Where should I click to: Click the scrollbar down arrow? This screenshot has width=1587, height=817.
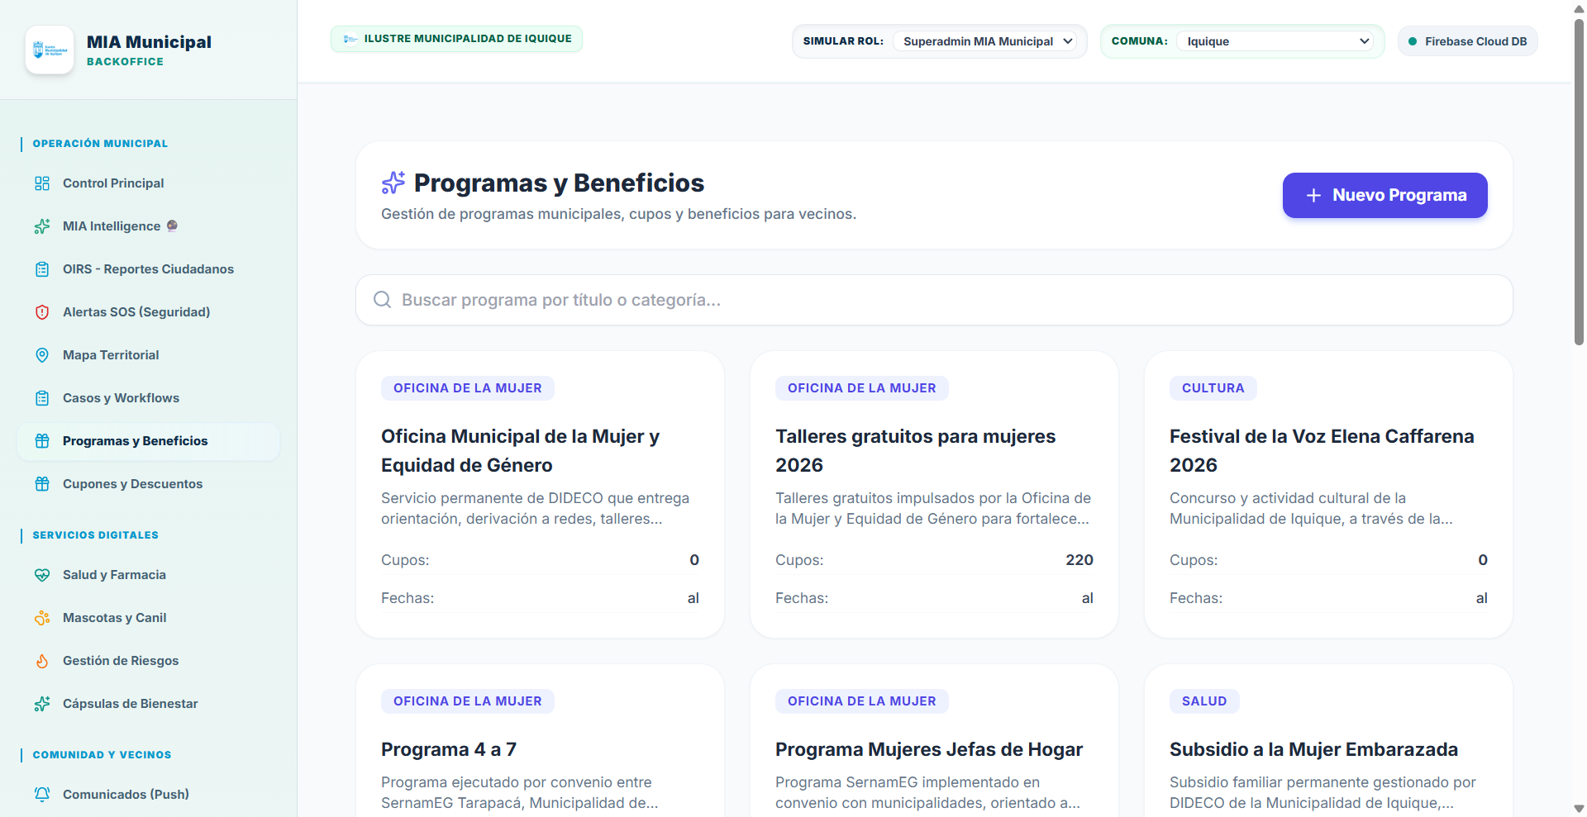[x=1579, y=809]
